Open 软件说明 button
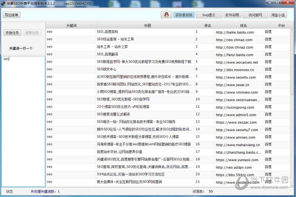The image size is (296, 197). click(232, 15)
